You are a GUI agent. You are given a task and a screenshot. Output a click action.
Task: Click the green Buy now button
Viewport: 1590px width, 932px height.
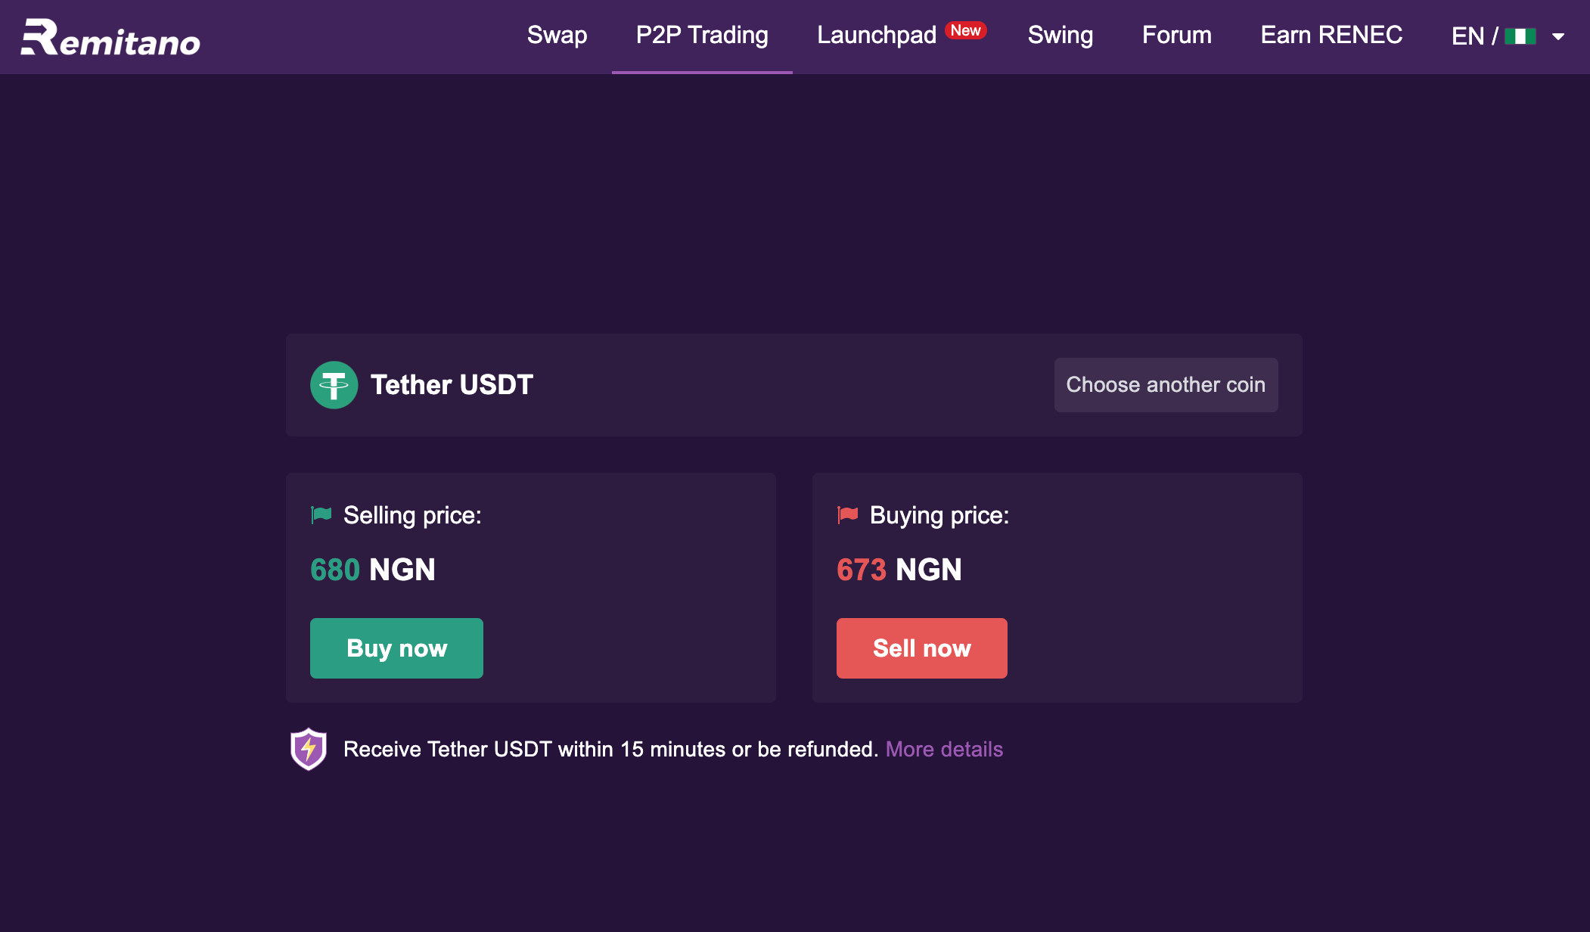click(396, 648)
